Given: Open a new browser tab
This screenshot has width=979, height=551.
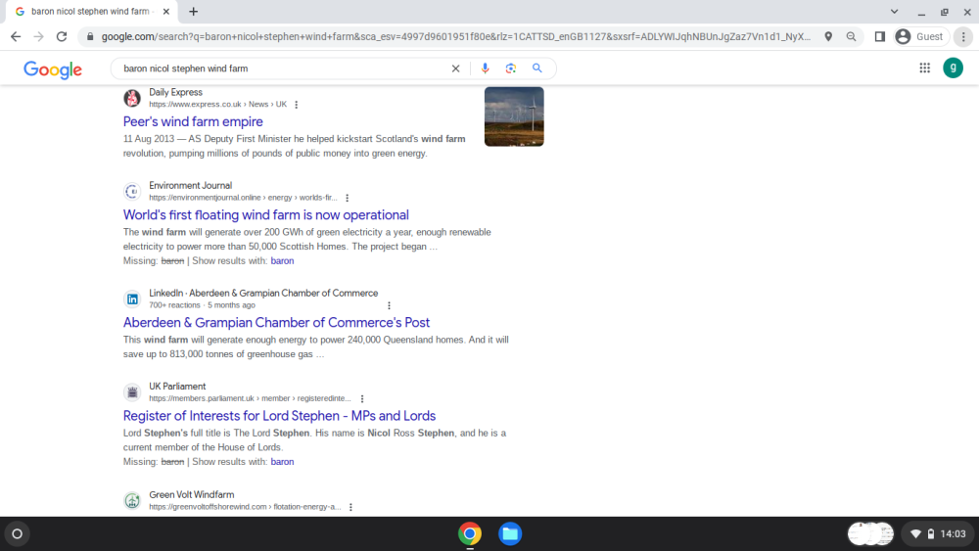Looking at the screenshot, I should [194, 11].
